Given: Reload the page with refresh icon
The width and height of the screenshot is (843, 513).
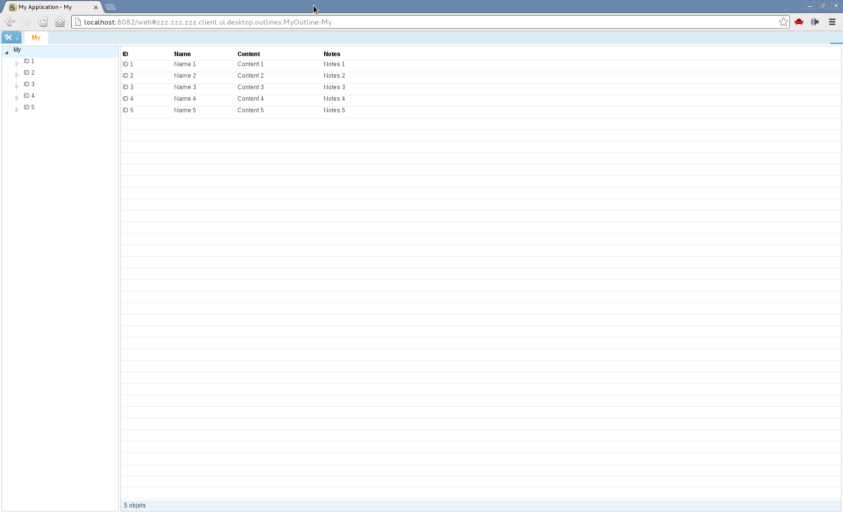Looking at the screenshot, I should (43, 22).
